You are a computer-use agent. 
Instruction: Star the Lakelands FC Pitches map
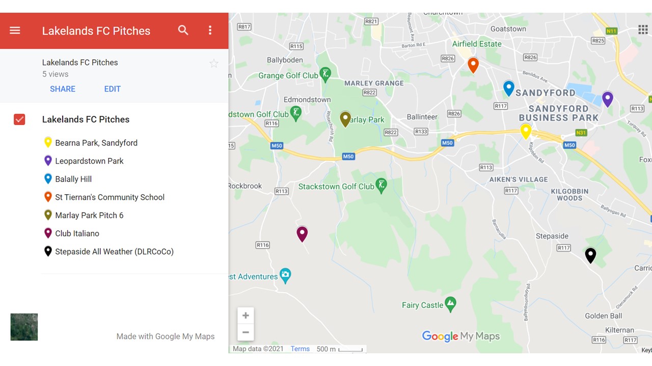214,64
